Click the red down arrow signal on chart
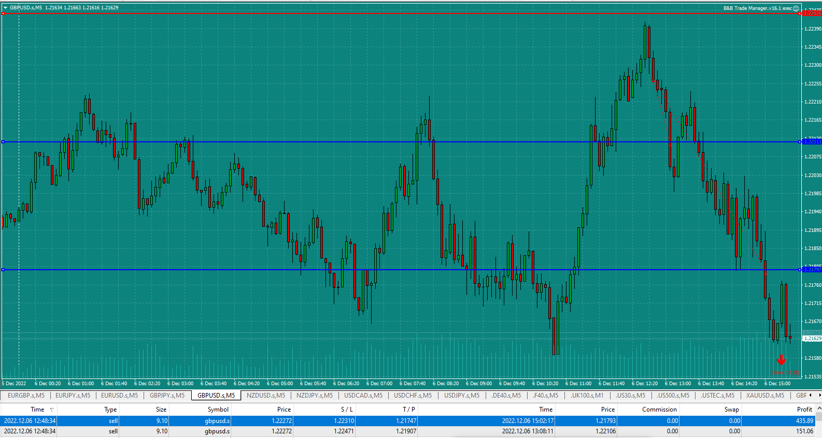822x438 pixels. [x=781, y=360]
